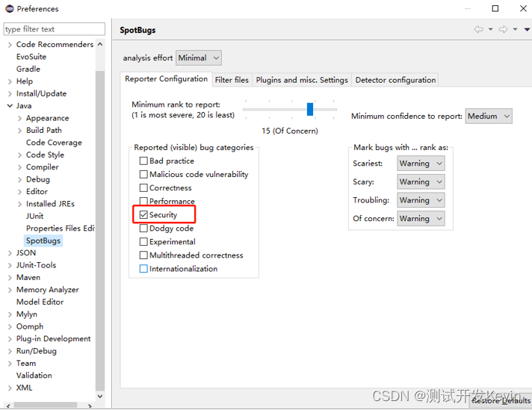Screen dimensions: 532x410
Task: Expand the JUnit-Tools tree node
Action: click(x=10, y=265)
